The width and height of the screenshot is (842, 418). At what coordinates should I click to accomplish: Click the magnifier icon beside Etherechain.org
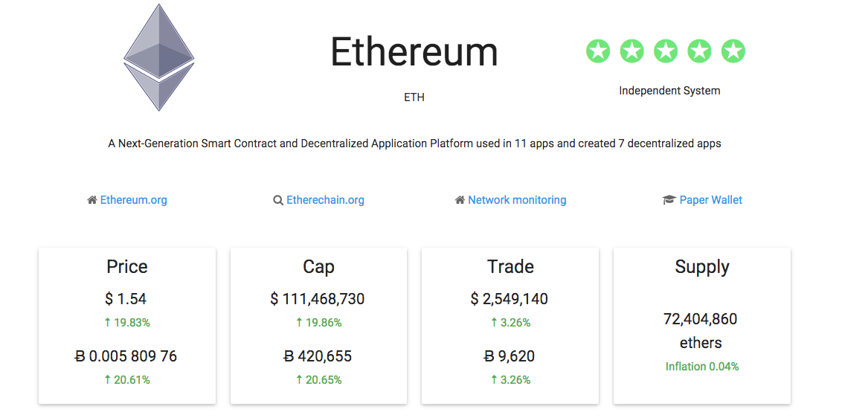(277, 200)
